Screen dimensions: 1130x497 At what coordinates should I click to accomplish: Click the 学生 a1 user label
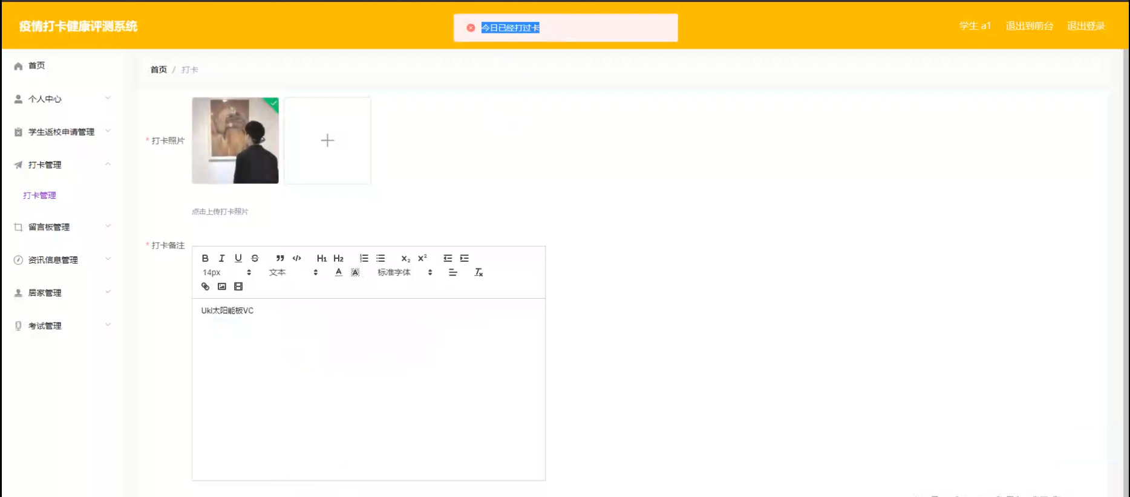tap(975, 26)
